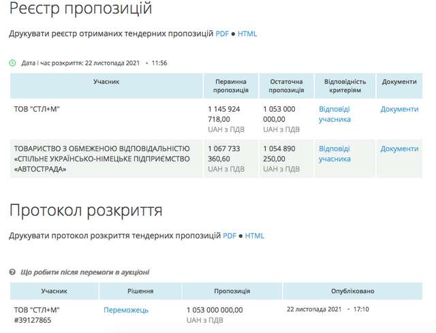Open Відповіді учасника for ТОВ "СТЛ+М"
Screen dimensions: 436x333
(x=334, y=114)
